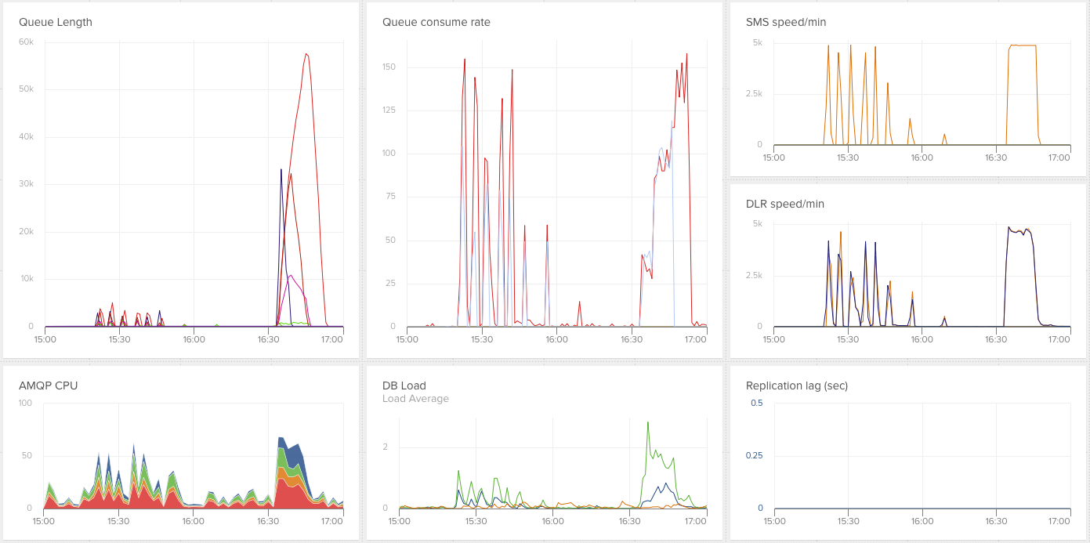1090x543 pixels.
Task: Click the 2 axis label in DB Load
Action: tap(386, 447)
